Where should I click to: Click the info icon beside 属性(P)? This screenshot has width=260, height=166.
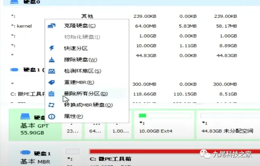tap(52, 116)
